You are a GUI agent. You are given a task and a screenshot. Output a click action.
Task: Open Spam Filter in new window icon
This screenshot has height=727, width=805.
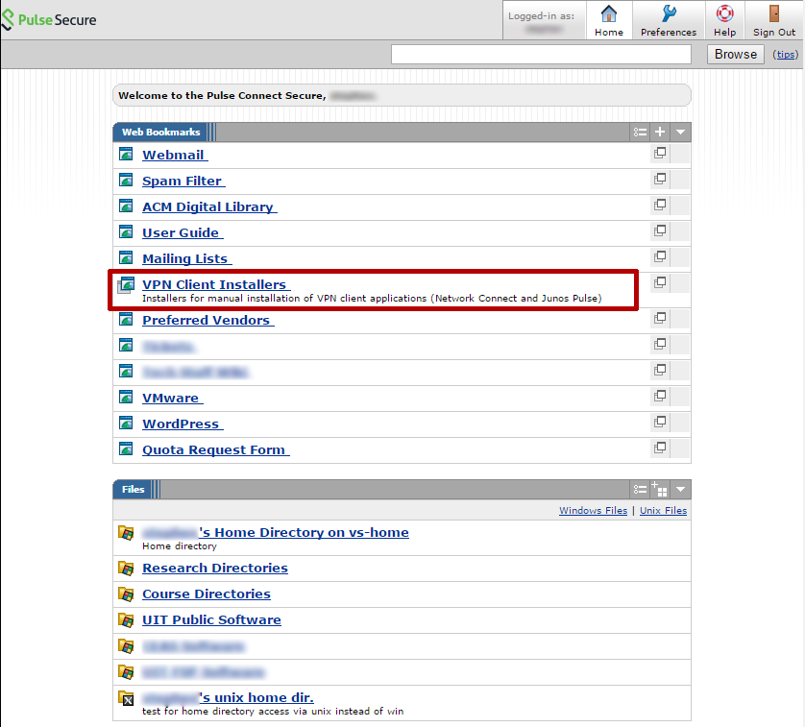tap(660, 179)
